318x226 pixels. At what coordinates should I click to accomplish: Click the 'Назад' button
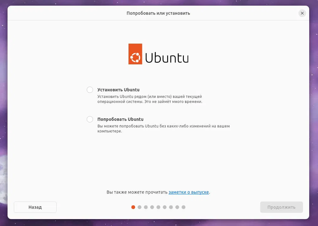[x=35, y=207]
